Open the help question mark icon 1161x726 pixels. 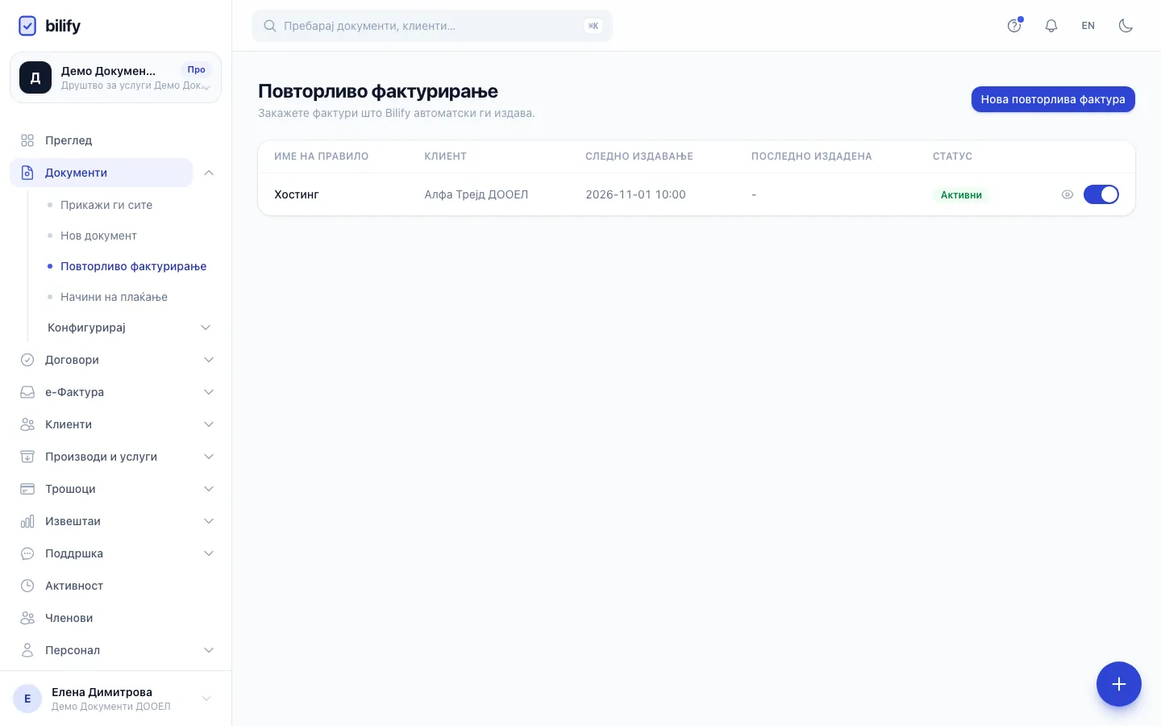point(1014,26)
